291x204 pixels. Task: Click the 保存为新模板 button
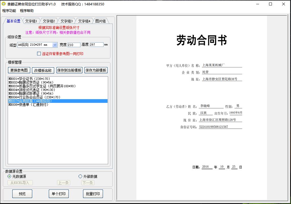pyautogui.click(x=96, y=70)
